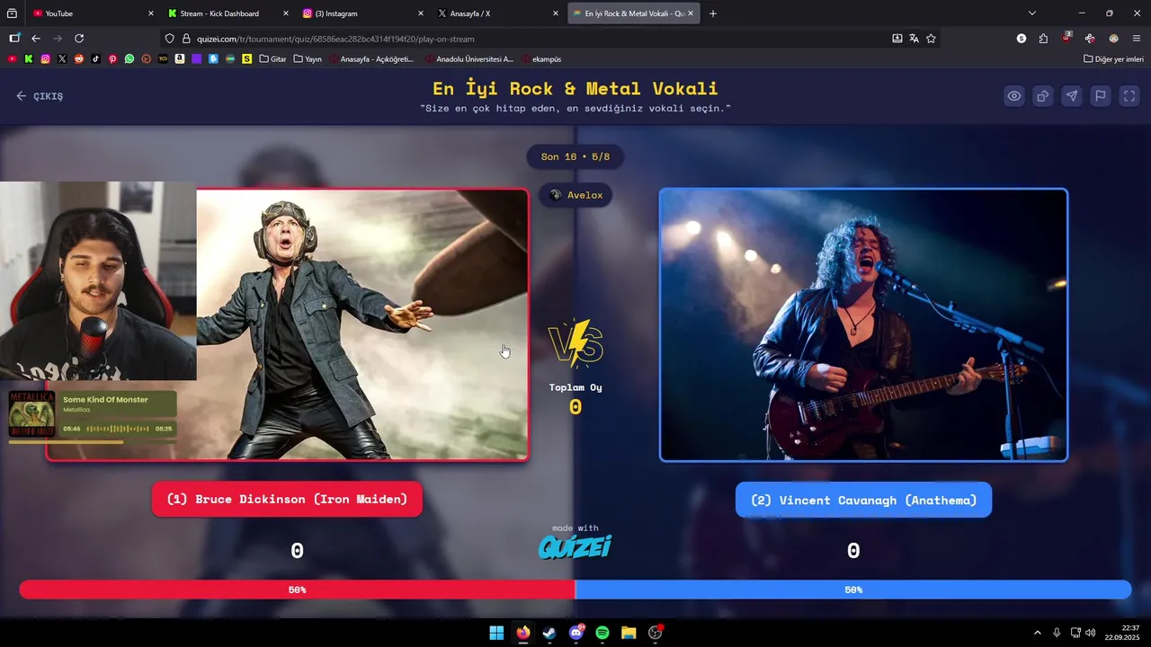
Task: Close the Instagram tab
Action: pyautogui.click(x=421, y=13)
